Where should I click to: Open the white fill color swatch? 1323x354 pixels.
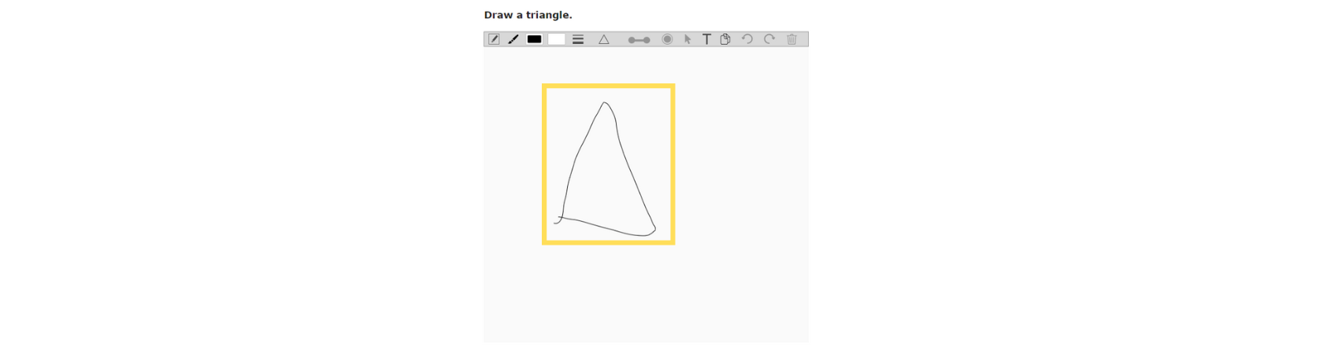pos(557,39)
